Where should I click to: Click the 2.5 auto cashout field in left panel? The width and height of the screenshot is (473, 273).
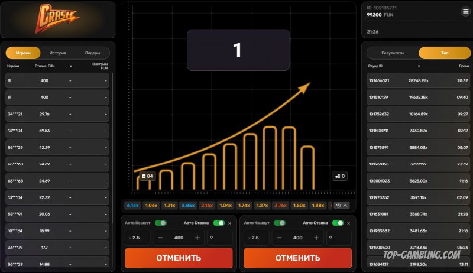138,238
